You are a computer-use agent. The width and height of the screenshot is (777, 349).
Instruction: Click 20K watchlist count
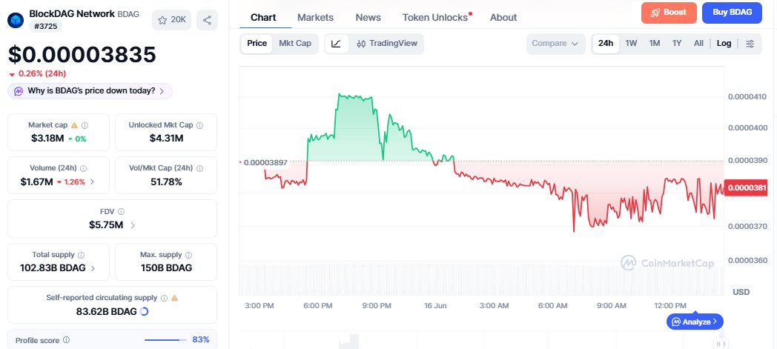pyautogui.click(x=179, y=20)
